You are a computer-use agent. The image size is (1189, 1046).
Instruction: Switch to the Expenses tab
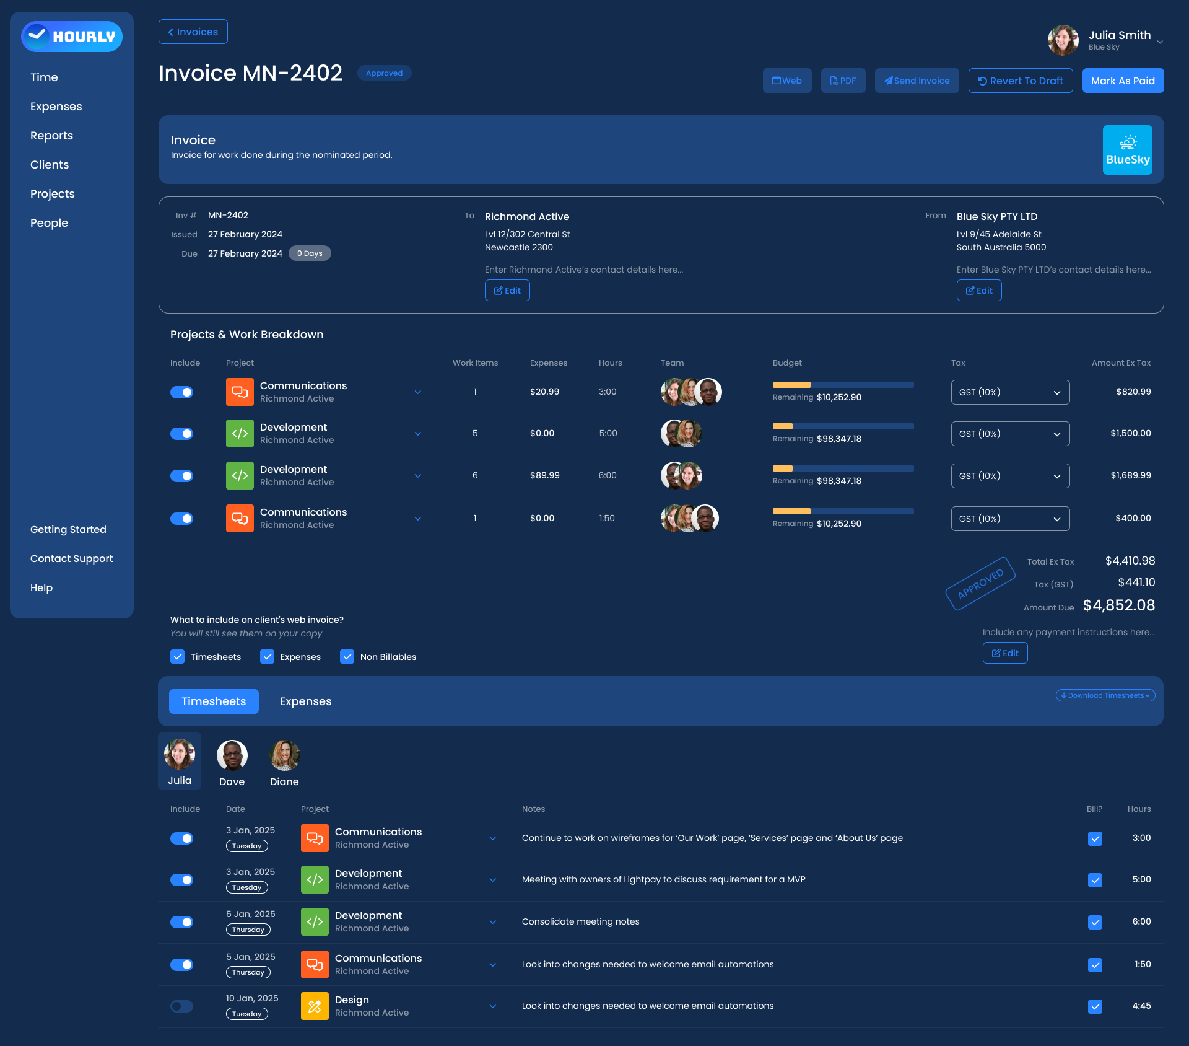coord(305,701)
